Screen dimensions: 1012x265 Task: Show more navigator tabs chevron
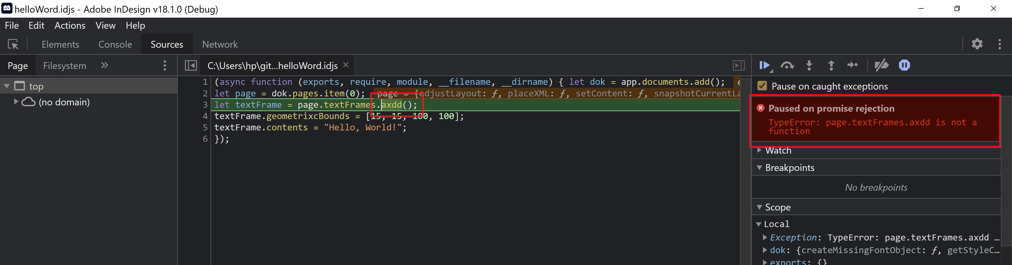(105, 65)
